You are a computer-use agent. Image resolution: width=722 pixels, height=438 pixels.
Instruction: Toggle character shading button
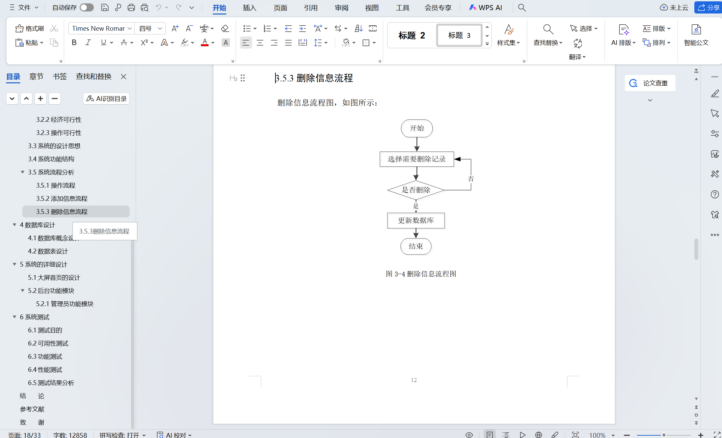(x=226, y=43)
